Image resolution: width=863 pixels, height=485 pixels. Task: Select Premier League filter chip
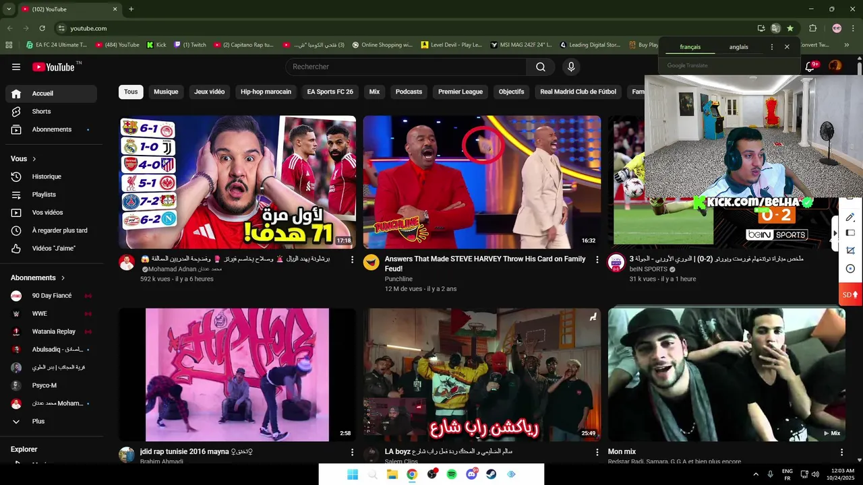(460, 92)
